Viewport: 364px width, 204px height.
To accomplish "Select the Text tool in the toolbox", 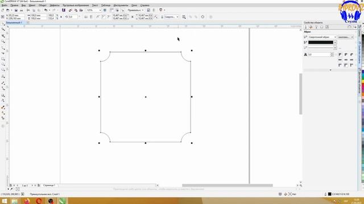I will [3, 76].
